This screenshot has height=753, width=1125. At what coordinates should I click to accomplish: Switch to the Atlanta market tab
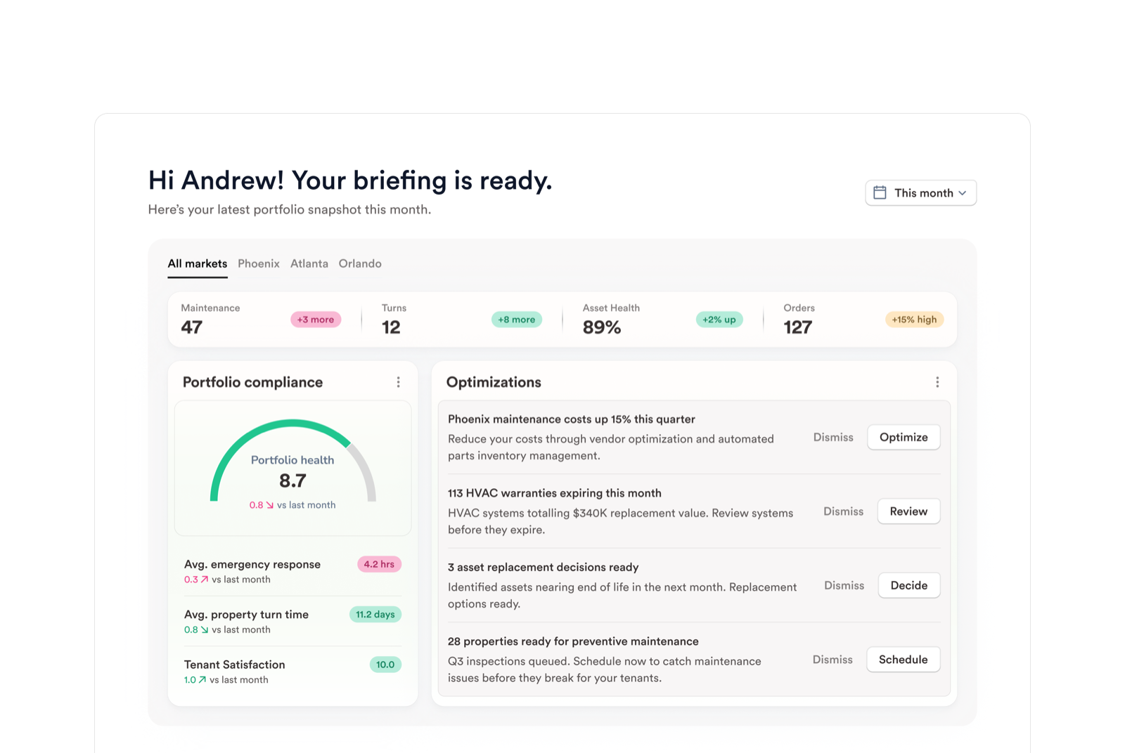point(309,264)
